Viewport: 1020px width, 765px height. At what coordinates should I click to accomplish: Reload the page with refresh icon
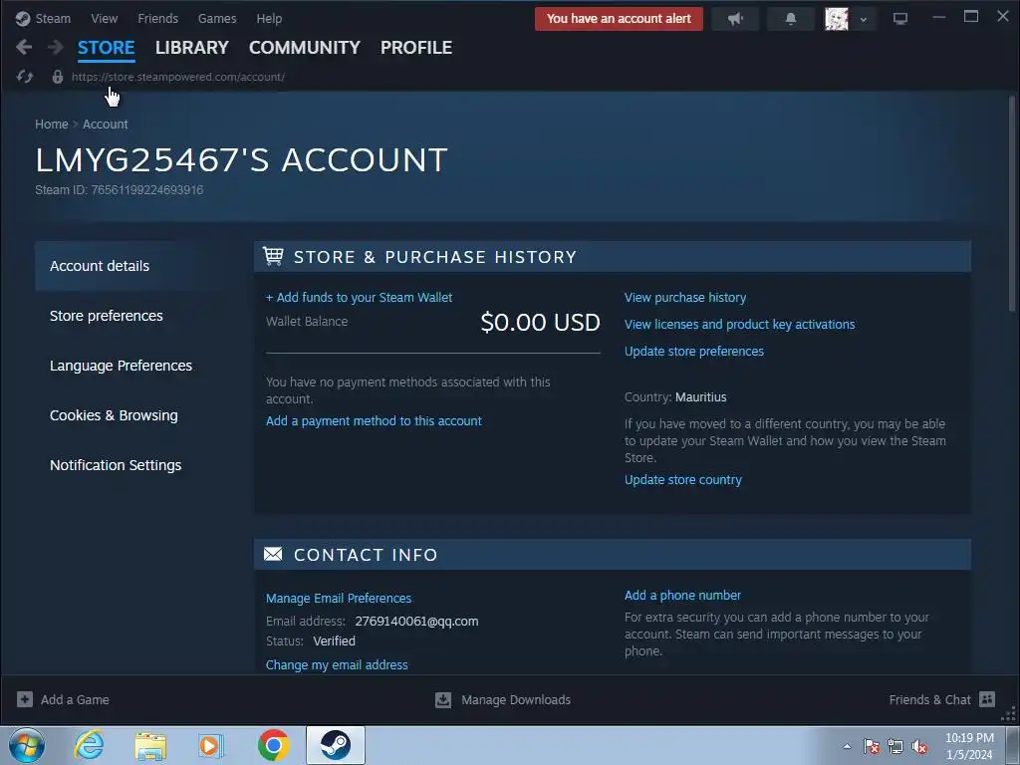click(25, 77)
